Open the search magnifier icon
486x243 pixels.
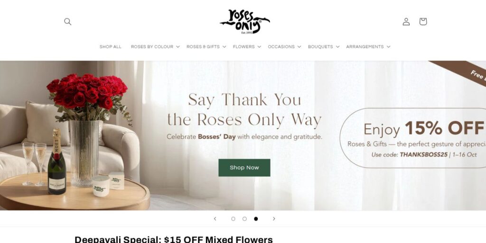pos(67,22)
